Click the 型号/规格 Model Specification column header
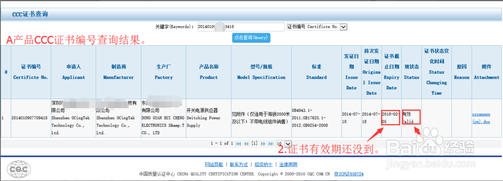Viewport: 503px width, 181px height. (261, 72)
